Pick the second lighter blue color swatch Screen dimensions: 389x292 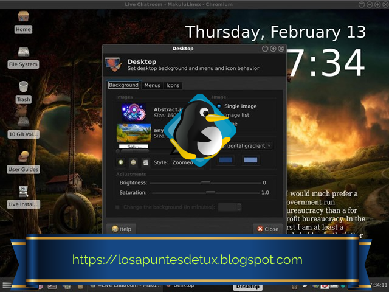[x=250, y=160]
